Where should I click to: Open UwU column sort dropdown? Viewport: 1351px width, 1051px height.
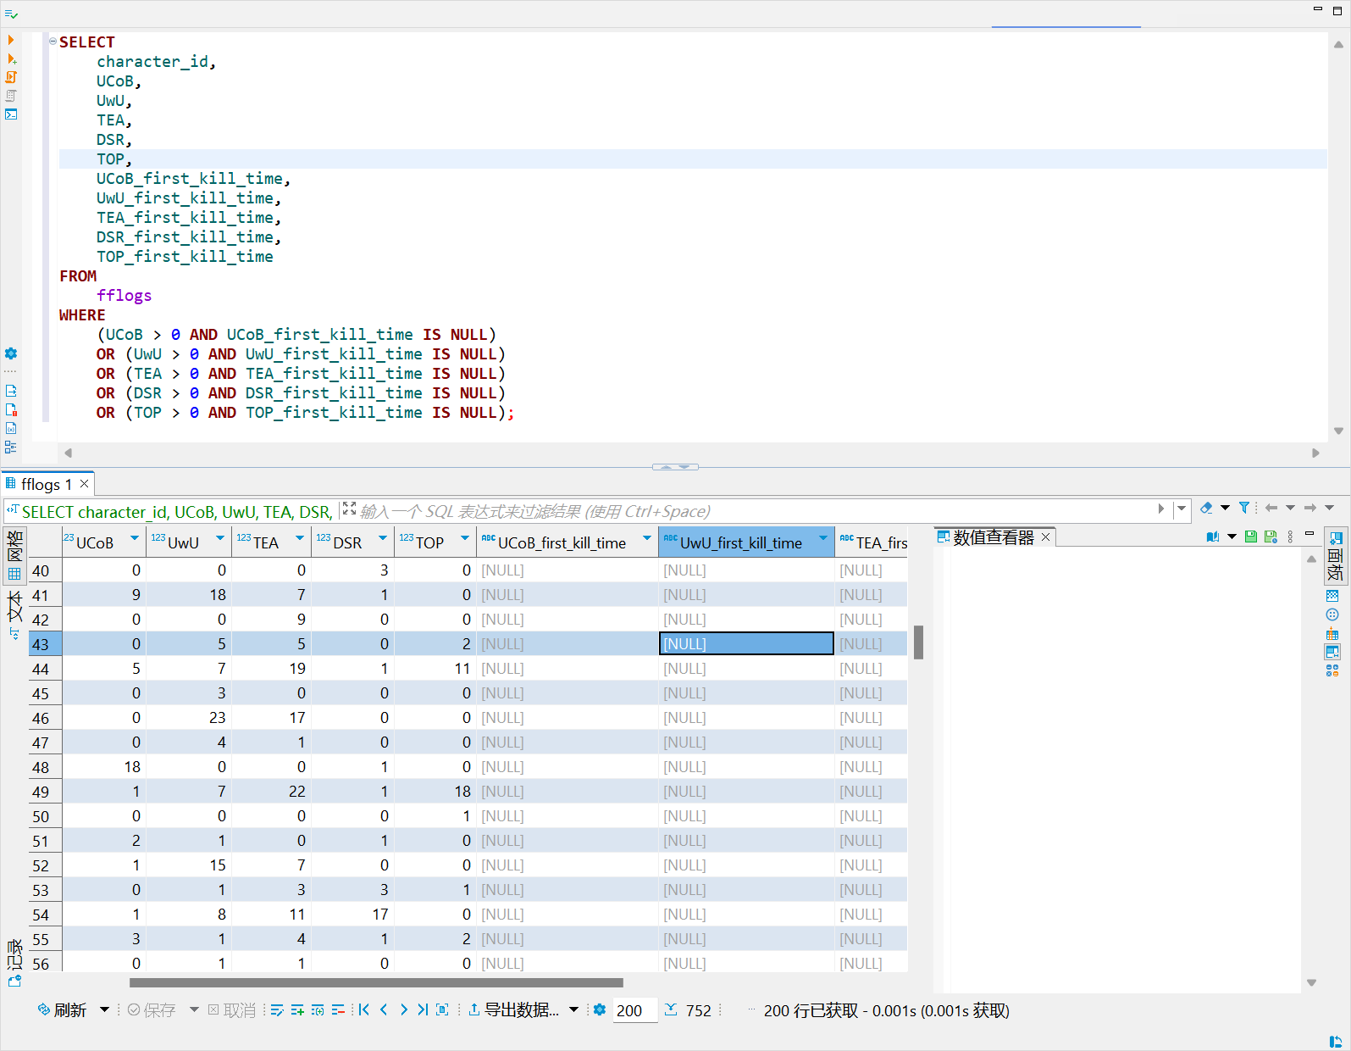click(x=220, y=538)
